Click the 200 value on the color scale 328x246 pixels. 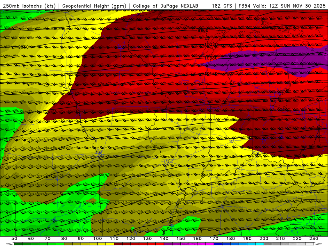click(264, 239)
